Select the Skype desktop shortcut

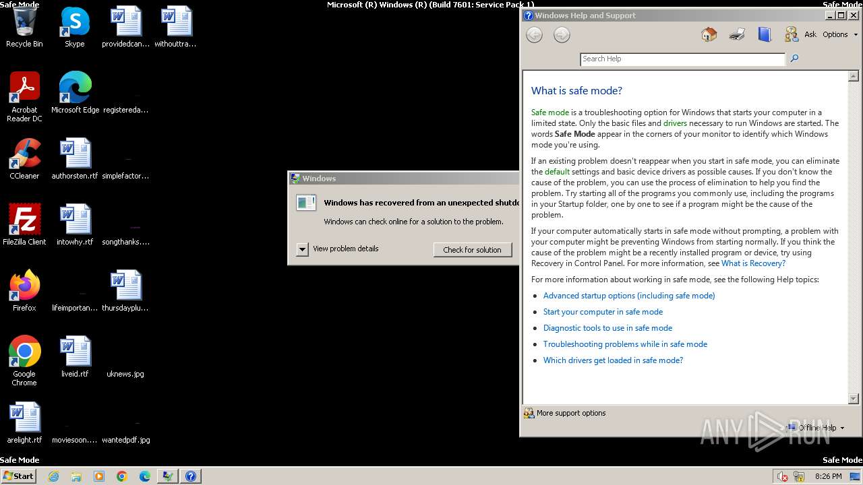point(75,28)
